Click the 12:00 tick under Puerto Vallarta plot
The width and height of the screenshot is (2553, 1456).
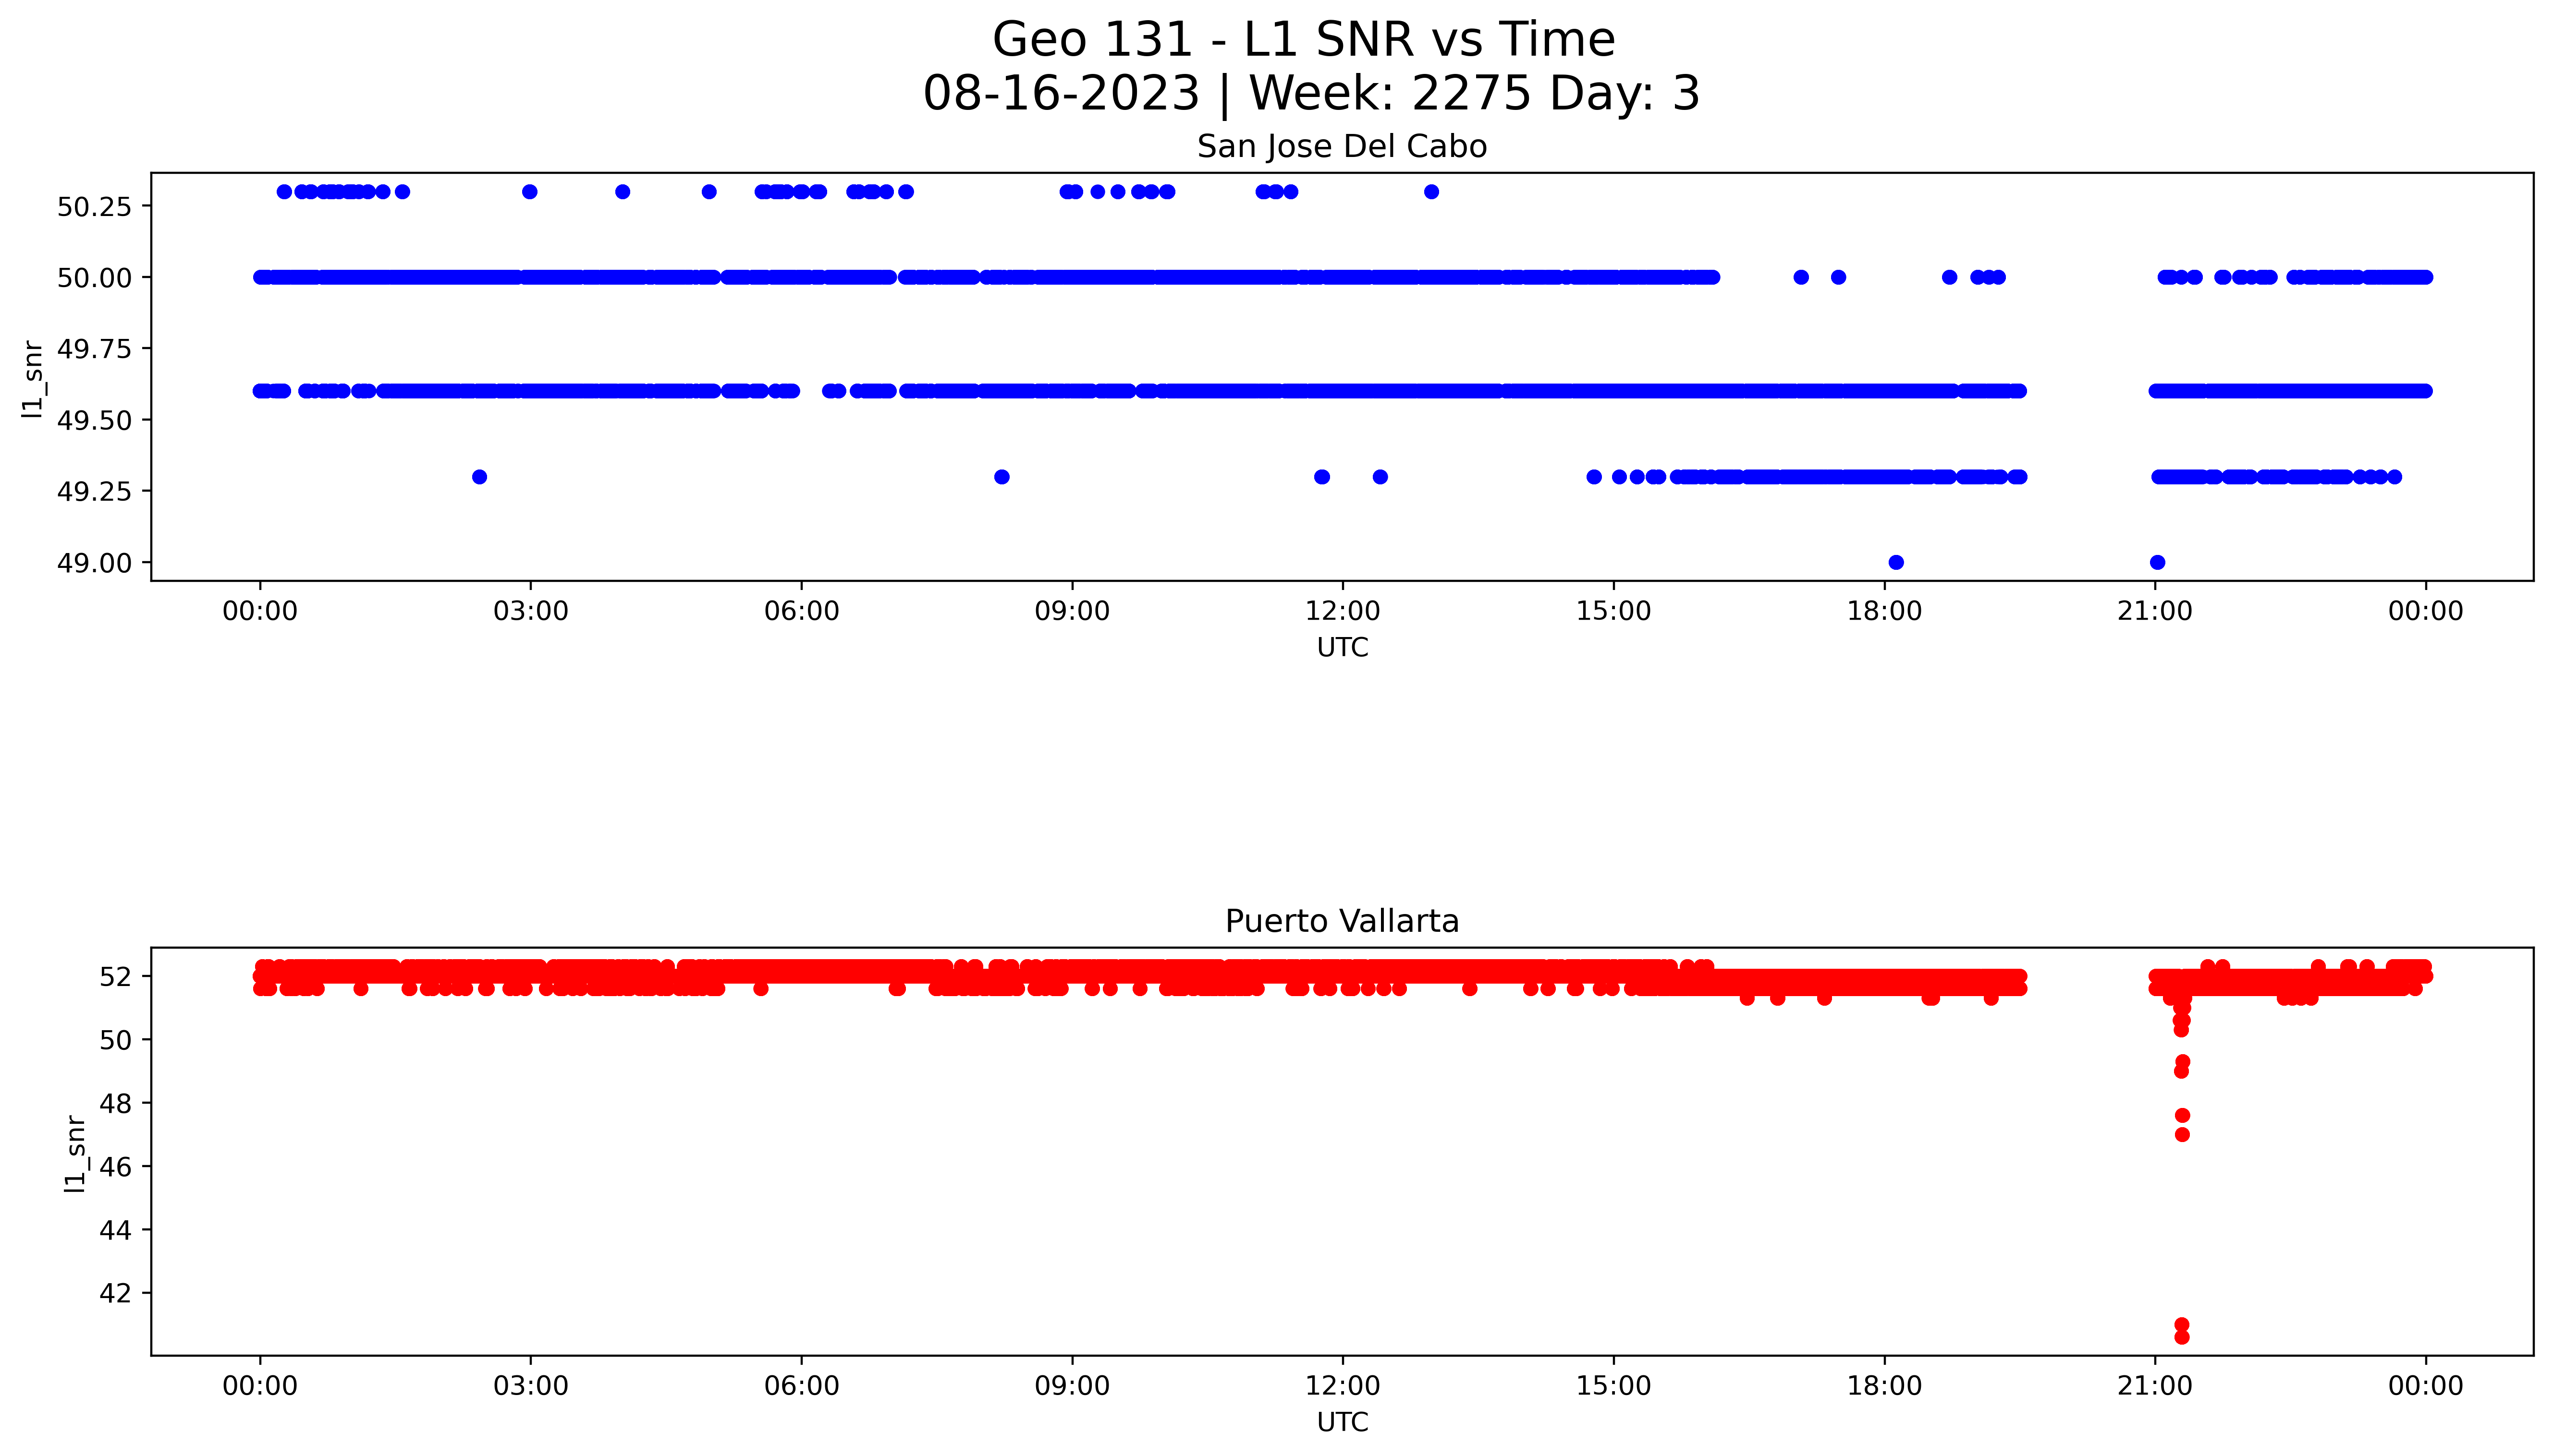(x=1343, y=1386)
